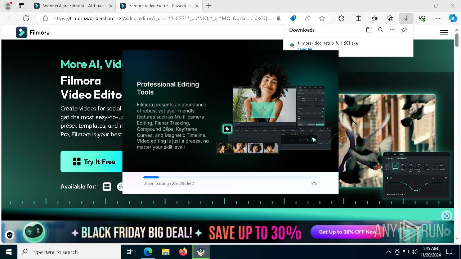This screenshot has height=259, width=461.
Task: Click taskbar search box
Action: coord(69,252)
